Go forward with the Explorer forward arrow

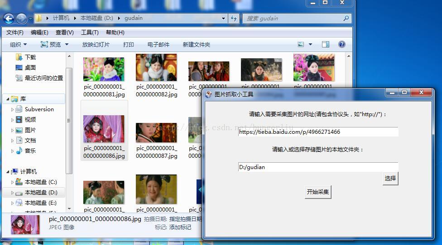point(21,19)
